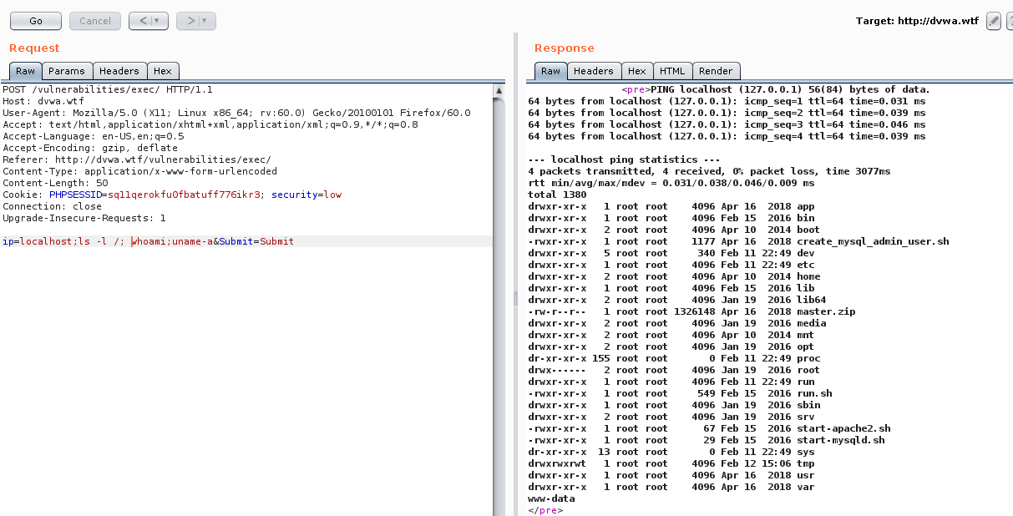Click the tmp directory listing row
The width and height of the screenshot is (1013, 516).
[671, 463]
